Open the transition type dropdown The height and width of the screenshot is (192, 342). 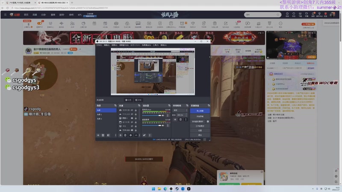point(180,111)
